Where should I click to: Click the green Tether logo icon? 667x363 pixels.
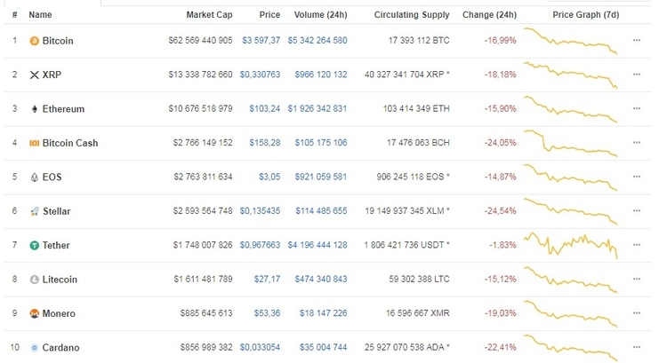(35, 245)
